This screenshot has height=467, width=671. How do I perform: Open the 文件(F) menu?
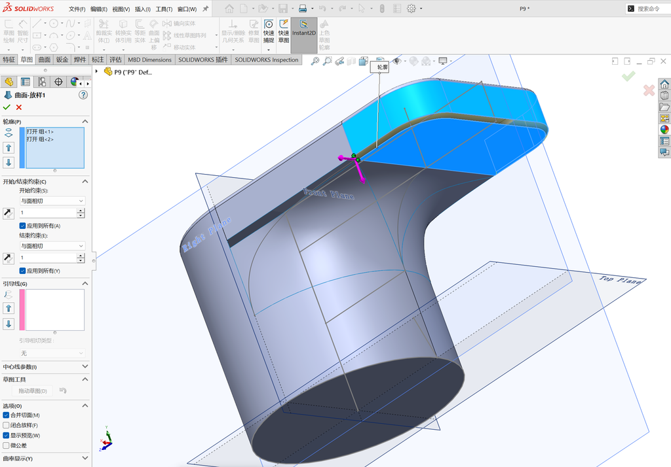[x=77, y=9]
